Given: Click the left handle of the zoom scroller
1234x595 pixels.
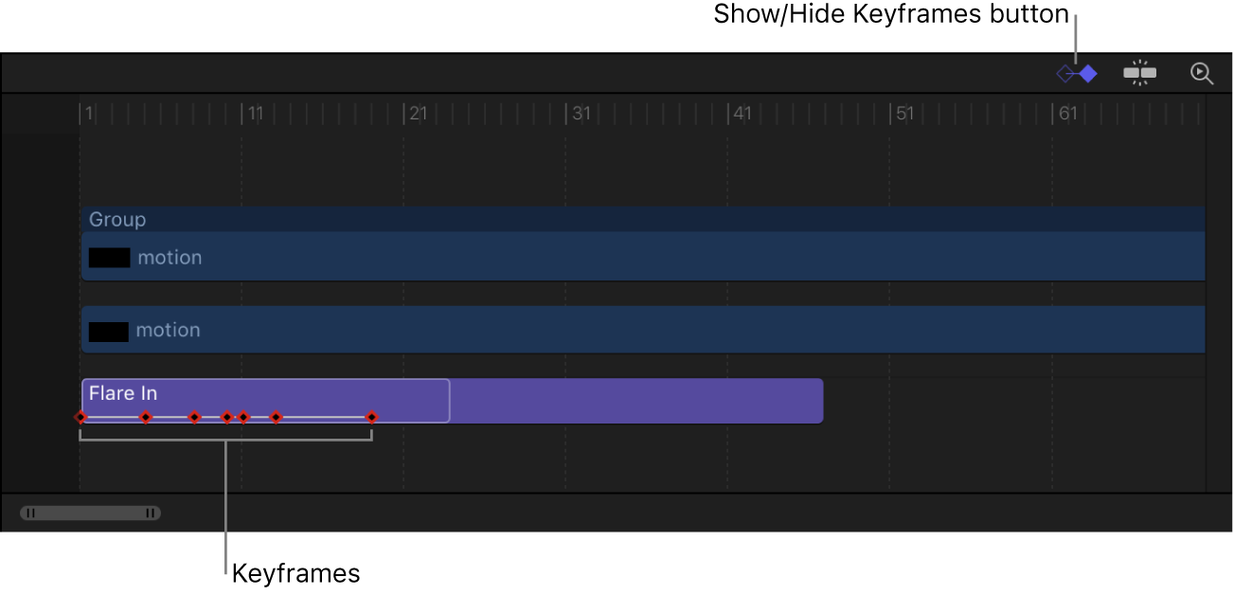Looking at the screenshot, I should (31, 512).
